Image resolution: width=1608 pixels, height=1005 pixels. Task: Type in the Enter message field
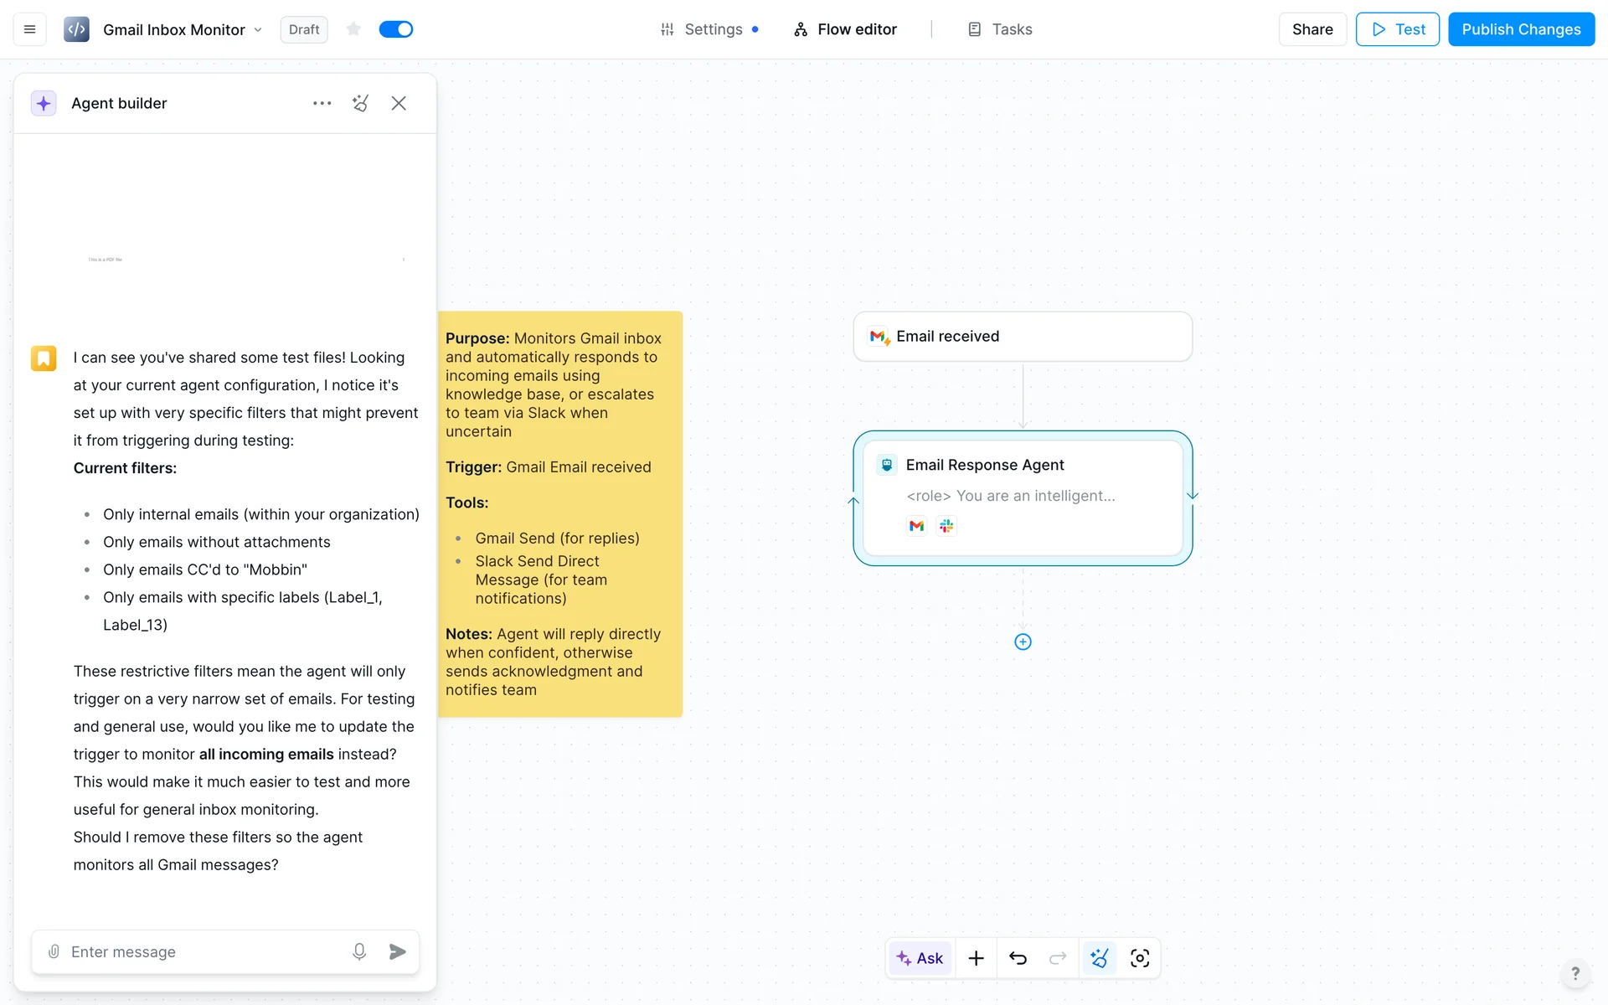tap(201, 951)
